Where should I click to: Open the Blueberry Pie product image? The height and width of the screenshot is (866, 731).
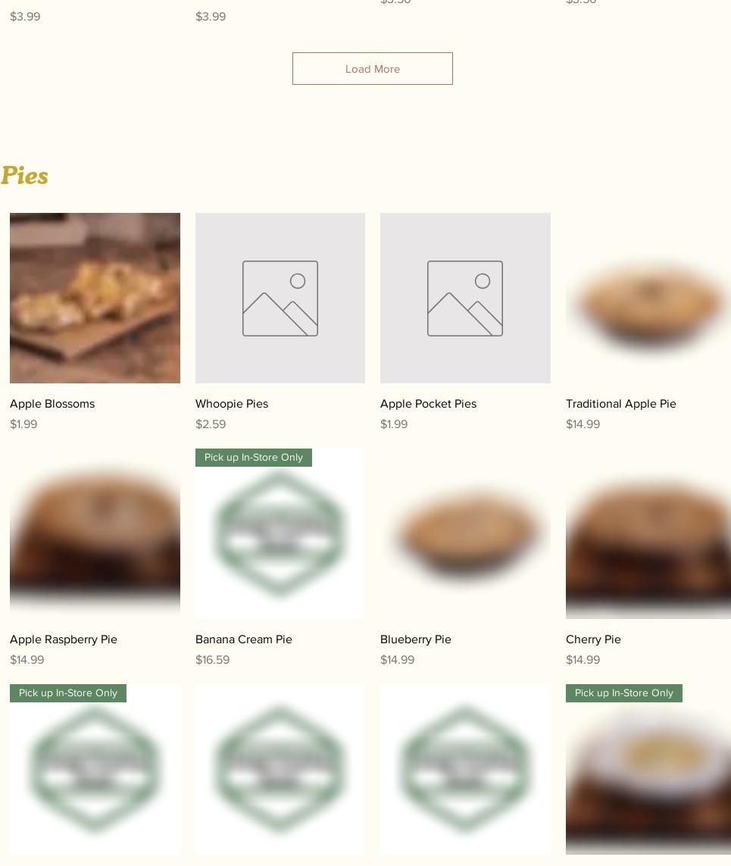(x=465, y=533)
